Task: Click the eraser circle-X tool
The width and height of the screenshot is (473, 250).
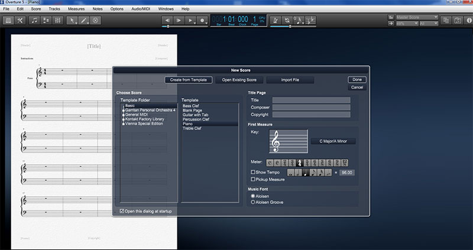Action: coord(96,20)
